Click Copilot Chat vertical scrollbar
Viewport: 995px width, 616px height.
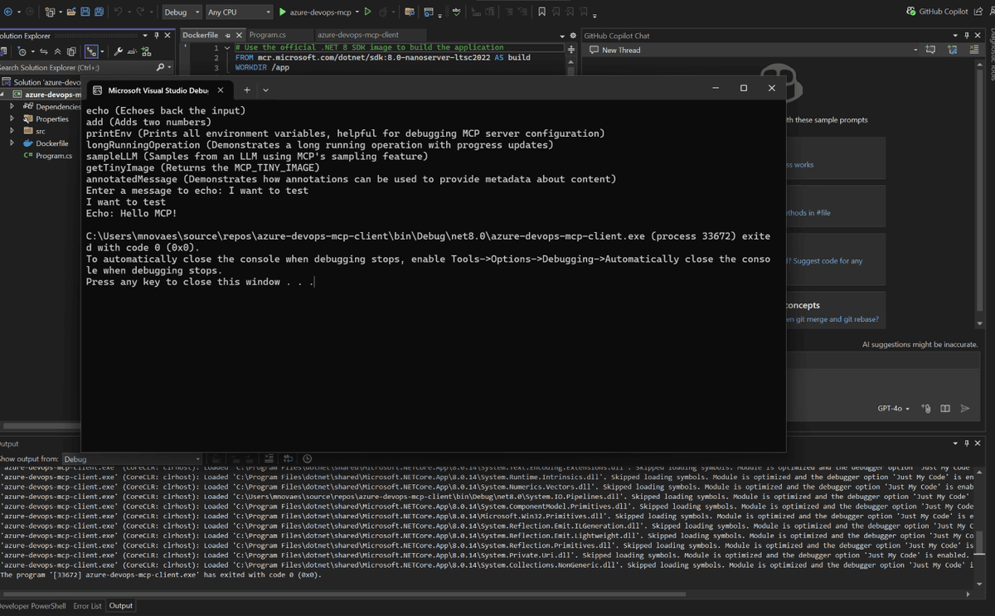pos(980,195)
